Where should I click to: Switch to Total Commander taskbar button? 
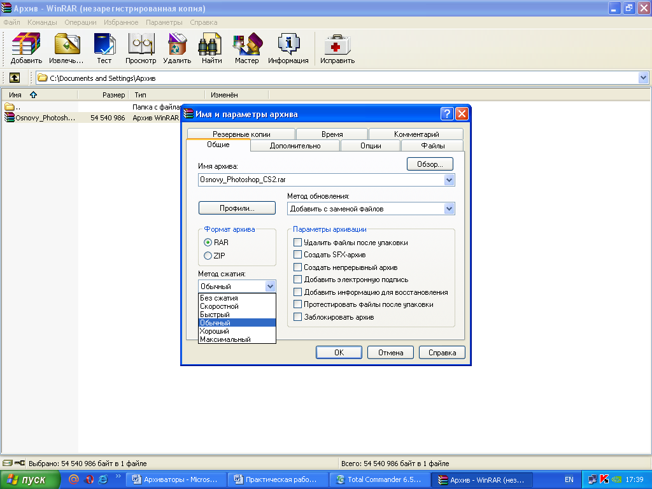point(379,480)
